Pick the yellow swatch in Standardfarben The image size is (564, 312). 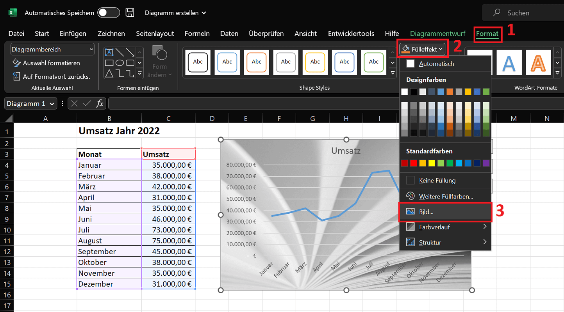[x=432, y=163]
